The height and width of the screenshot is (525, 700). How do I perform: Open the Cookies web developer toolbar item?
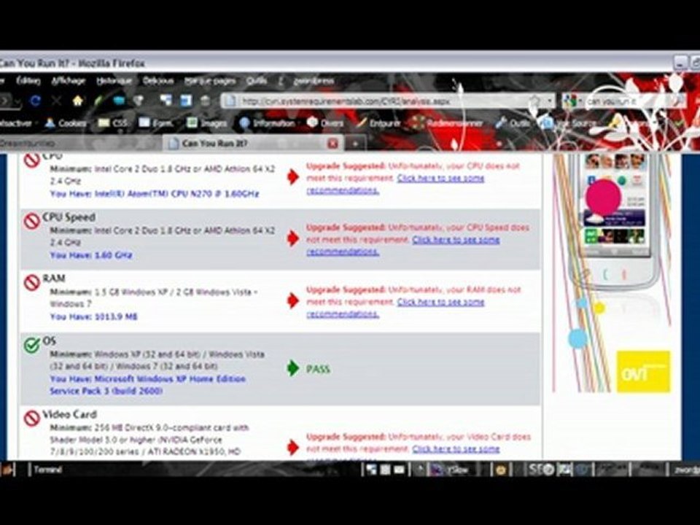click(65, 122)
